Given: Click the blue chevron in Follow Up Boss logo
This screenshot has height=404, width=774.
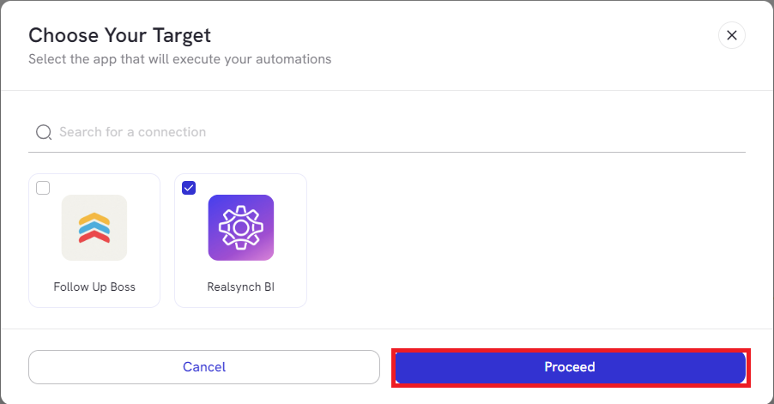Looking at the screenshot, I should (x=94, y=227).
